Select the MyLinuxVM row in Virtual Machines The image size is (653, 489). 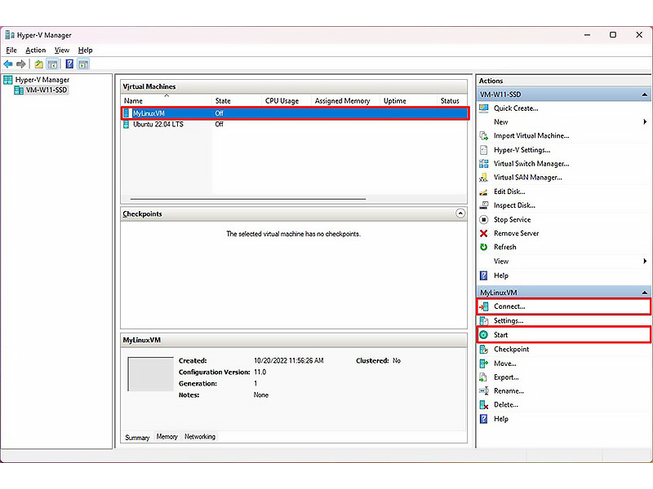tap(295, 113)
